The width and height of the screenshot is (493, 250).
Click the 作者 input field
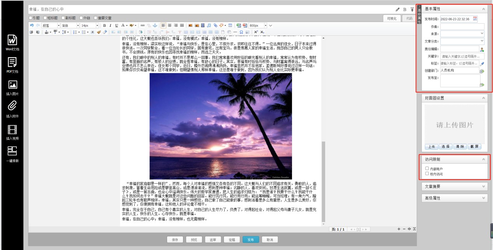[462, 26]
